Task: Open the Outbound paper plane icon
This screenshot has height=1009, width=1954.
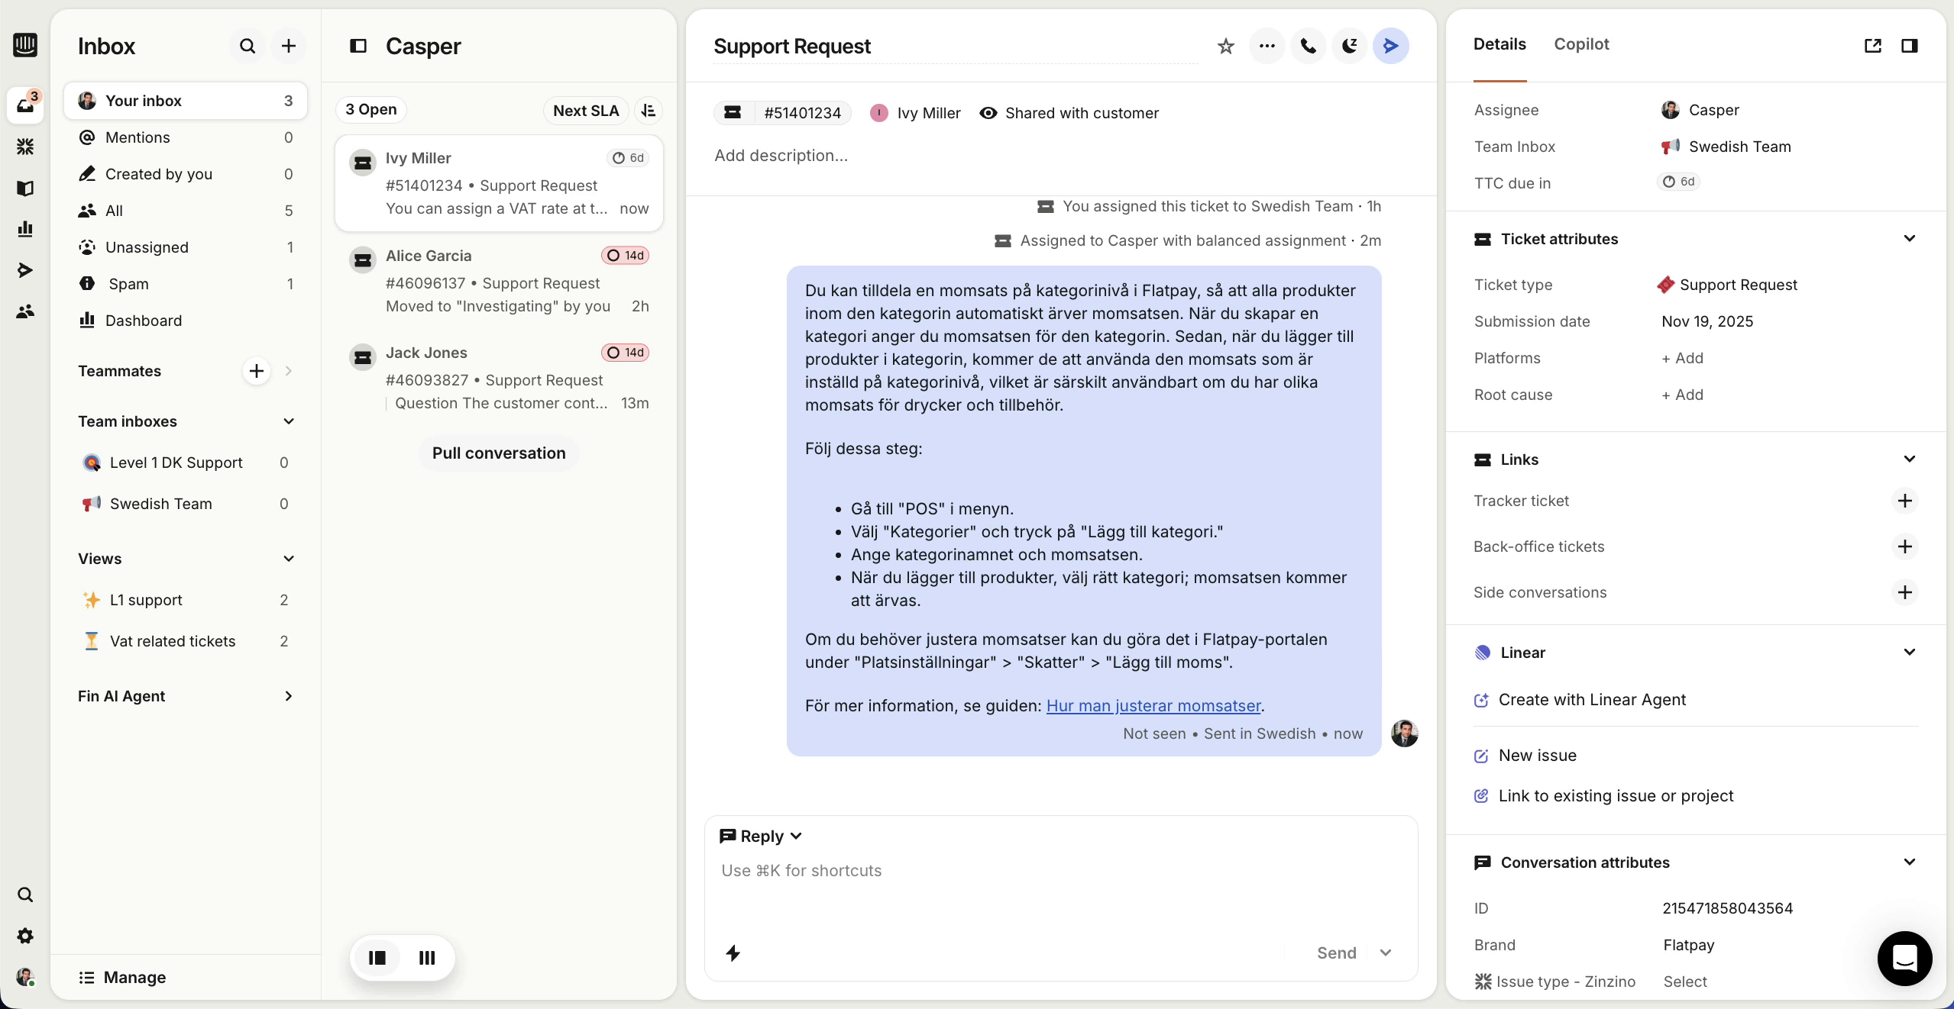Action: click(x=25, y=269)
